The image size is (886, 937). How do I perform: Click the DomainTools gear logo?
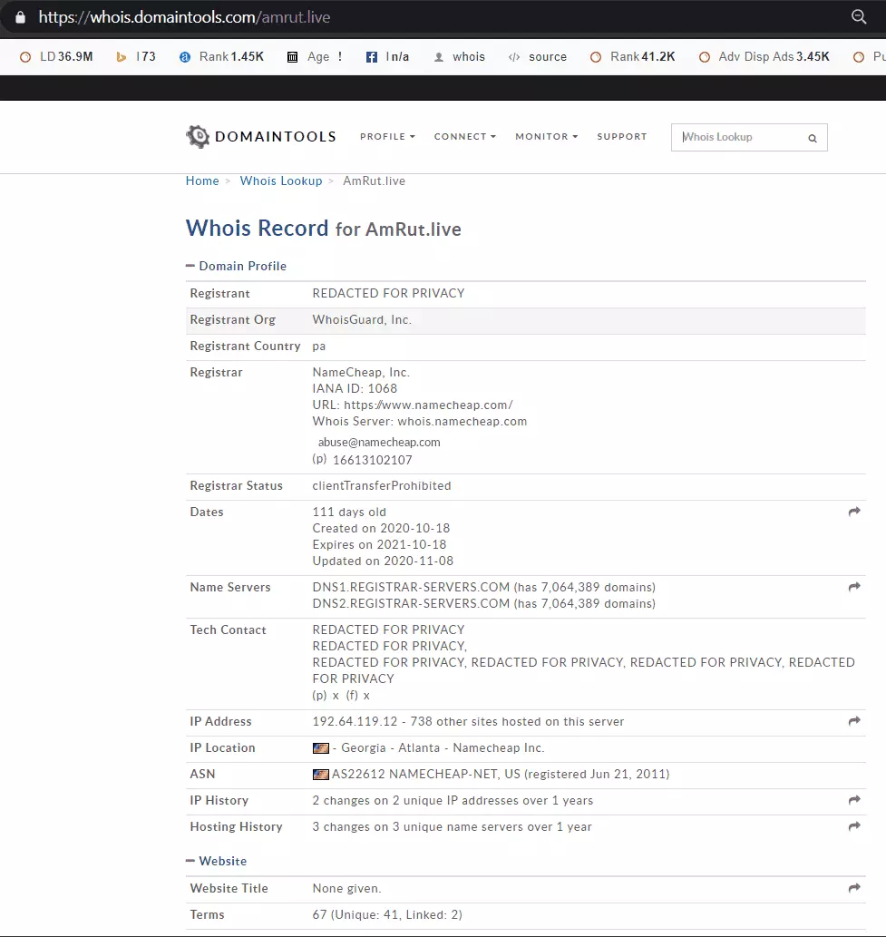point(198,137)
